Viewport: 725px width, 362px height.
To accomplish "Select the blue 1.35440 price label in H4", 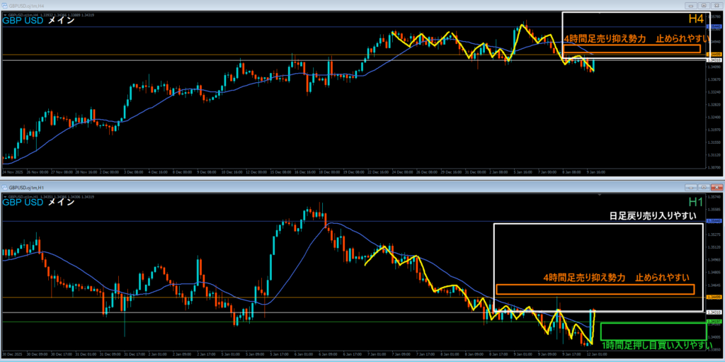I will pyautogui.click(x=714, y=27).
